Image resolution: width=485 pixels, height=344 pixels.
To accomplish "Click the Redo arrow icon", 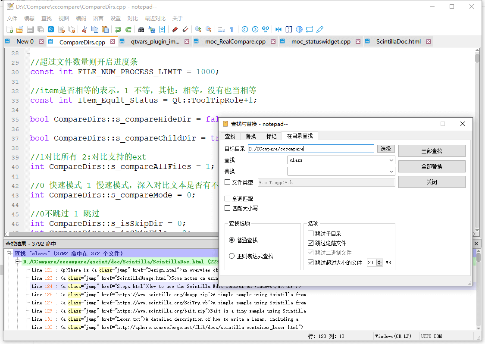I will pyautogui.click(x=128, y=29).
